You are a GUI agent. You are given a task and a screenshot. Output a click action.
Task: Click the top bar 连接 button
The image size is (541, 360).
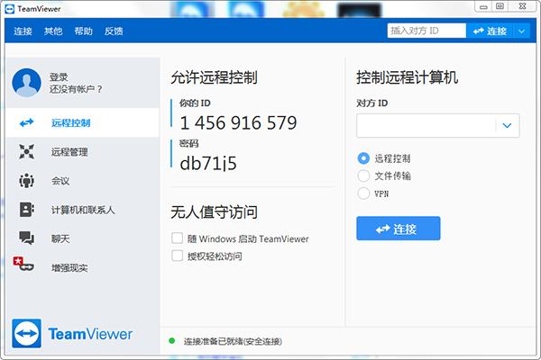(x=490, y=31)
